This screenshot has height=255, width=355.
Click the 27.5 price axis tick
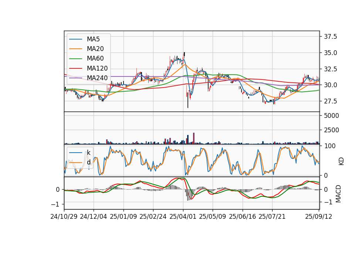(330, 101)
